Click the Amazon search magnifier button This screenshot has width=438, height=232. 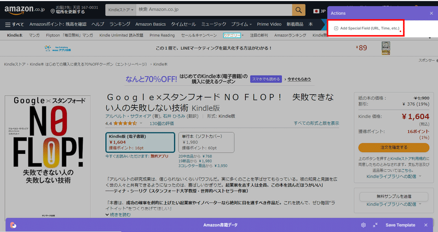click(298, 10)
